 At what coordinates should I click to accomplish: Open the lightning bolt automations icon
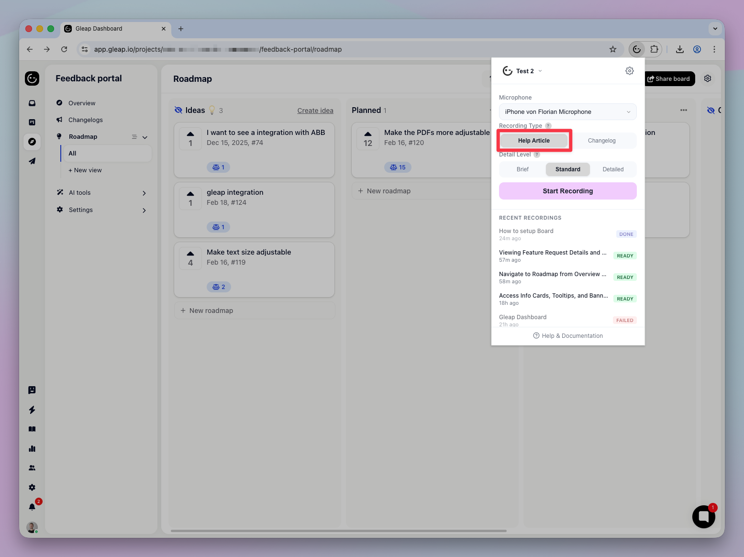[32, 410]
